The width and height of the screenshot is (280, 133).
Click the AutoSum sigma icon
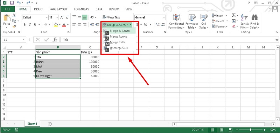pyautogui.click(x=234, y=15)
